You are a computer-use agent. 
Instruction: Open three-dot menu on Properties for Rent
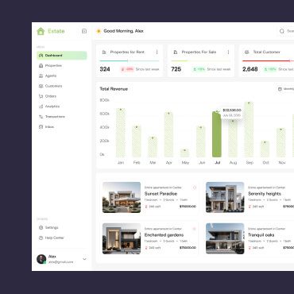pos(157,52)
